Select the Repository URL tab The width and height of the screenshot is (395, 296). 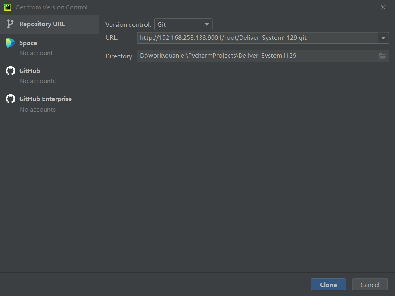coord(50,24)
